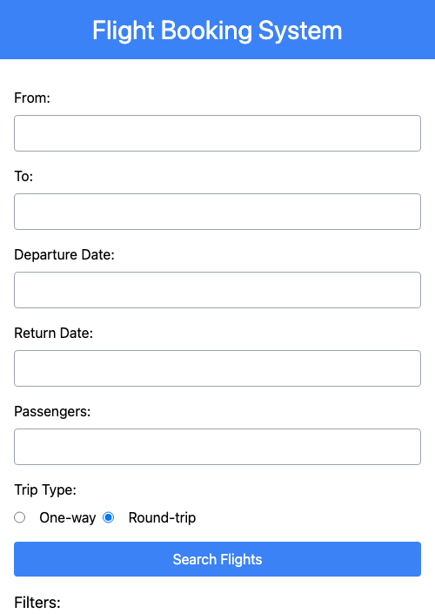Click the "Round-trip" text label
This screenshot has width=435, height=614.
click(x=162, y=517)
